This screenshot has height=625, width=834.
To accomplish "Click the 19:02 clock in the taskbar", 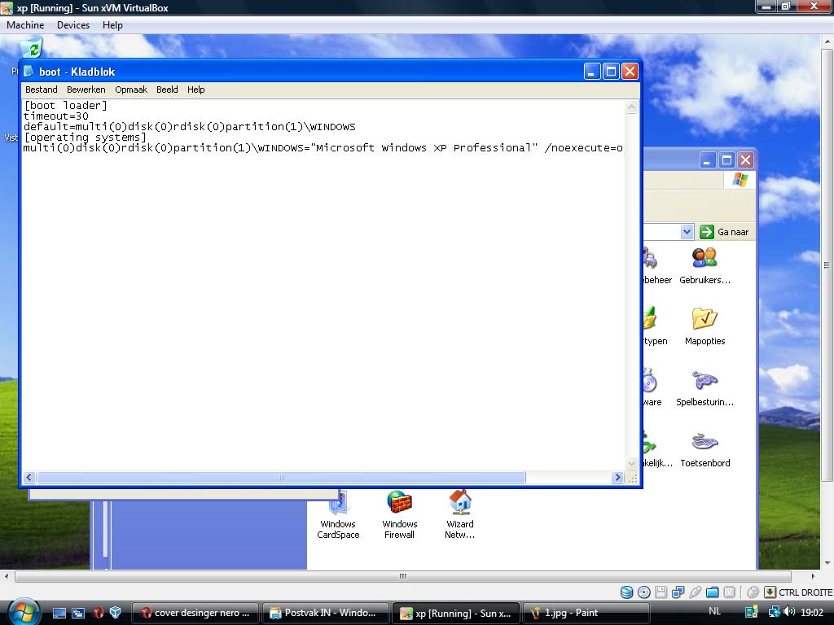I will tap(812, 612).
